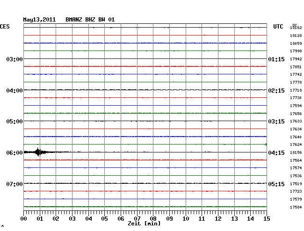Click the DC value '17634'
304x231 pixels.
tap(296, 129)
